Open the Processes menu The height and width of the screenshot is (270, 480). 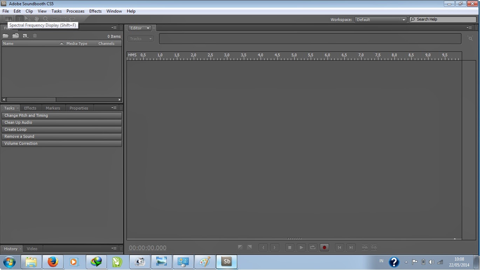point(75,11)
